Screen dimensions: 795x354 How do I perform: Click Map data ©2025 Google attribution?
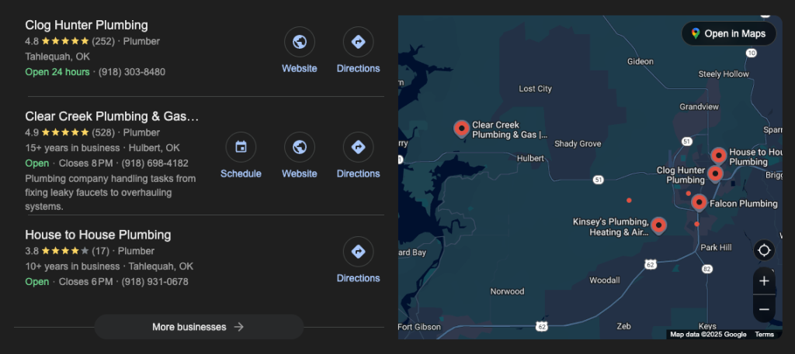[x=708, y=335]
